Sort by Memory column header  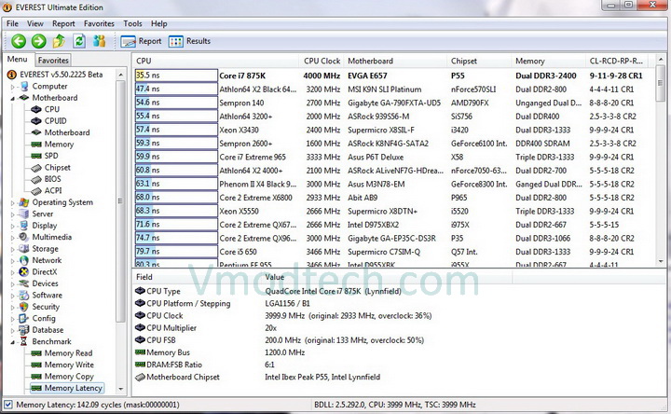[x=548, y=61]
